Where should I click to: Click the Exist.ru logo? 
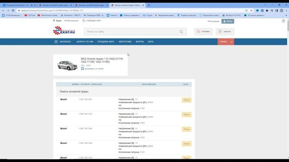[x=64, y=31]
